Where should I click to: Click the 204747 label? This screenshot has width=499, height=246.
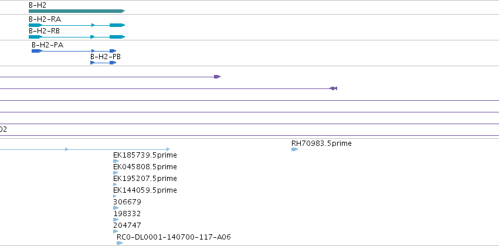click(127, 225)
